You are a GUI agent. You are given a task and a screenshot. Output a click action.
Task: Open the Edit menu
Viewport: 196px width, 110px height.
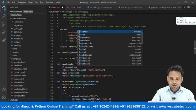(x=13, y=2)
